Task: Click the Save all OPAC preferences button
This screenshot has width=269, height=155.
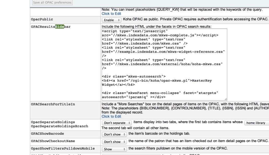Action: (x=52, y=2)
